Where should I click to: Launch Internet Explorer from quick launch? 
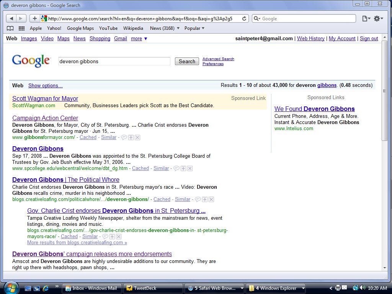(x=46, y=288)
